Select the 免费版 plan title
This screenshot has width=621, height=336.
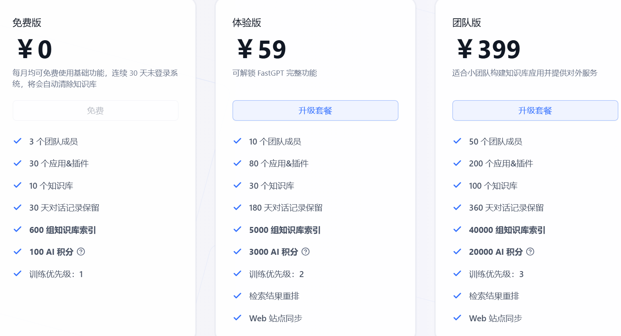[x=27, y=23]
